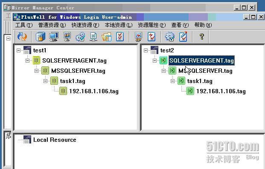
Task: Click the padlock server toolbar icon
Action: (x=41, y=37)
